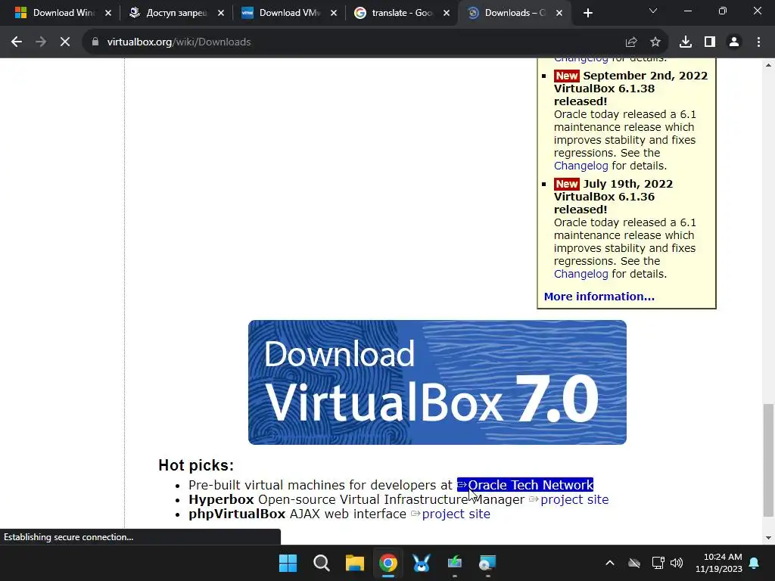
Task: Open the clock and date panel
Action: 719,563
